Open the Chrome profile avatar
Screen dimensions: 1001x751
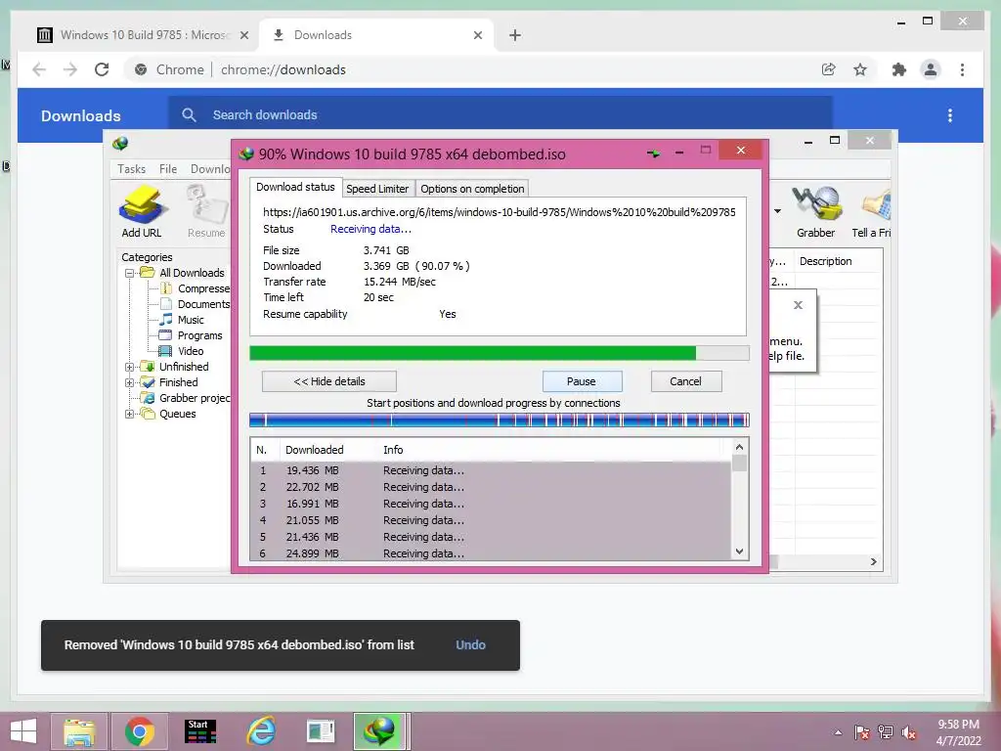(x=931, y=69)
